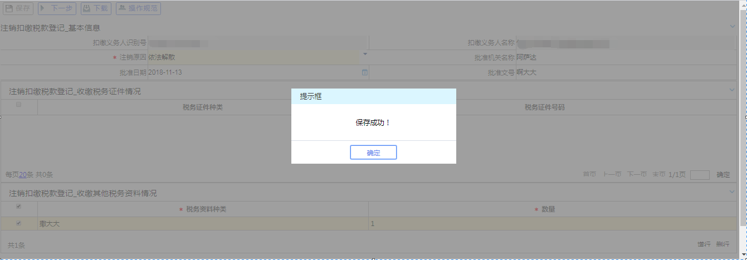Click the 税务证件号码 column header
747x260 pixels.
[x=545, y=107]
